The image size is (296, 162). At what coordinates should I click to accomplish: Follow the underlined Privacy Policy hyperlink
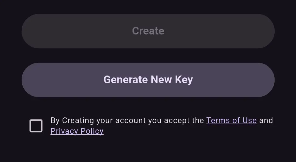[77, 131]
